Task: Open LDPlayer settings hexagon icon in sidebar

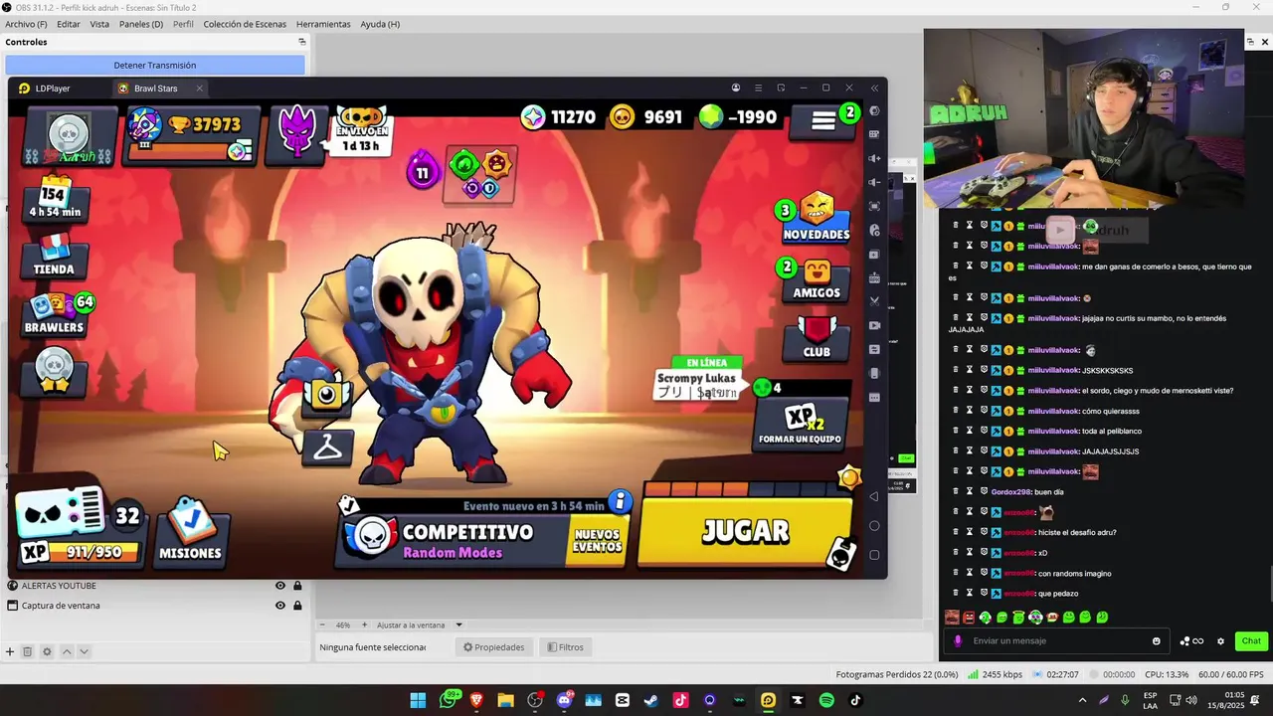Action: 874,111
